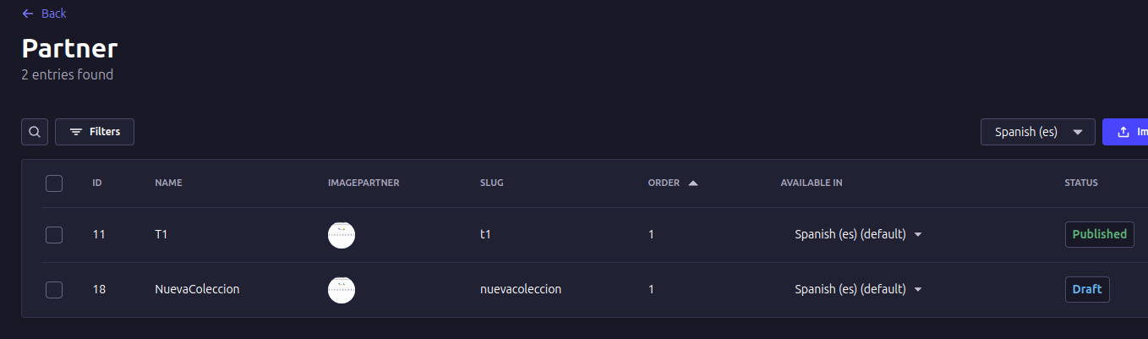Screen dimensions: 1148x339
Task: Click the Published status badge
Action: click(1099, 234)
